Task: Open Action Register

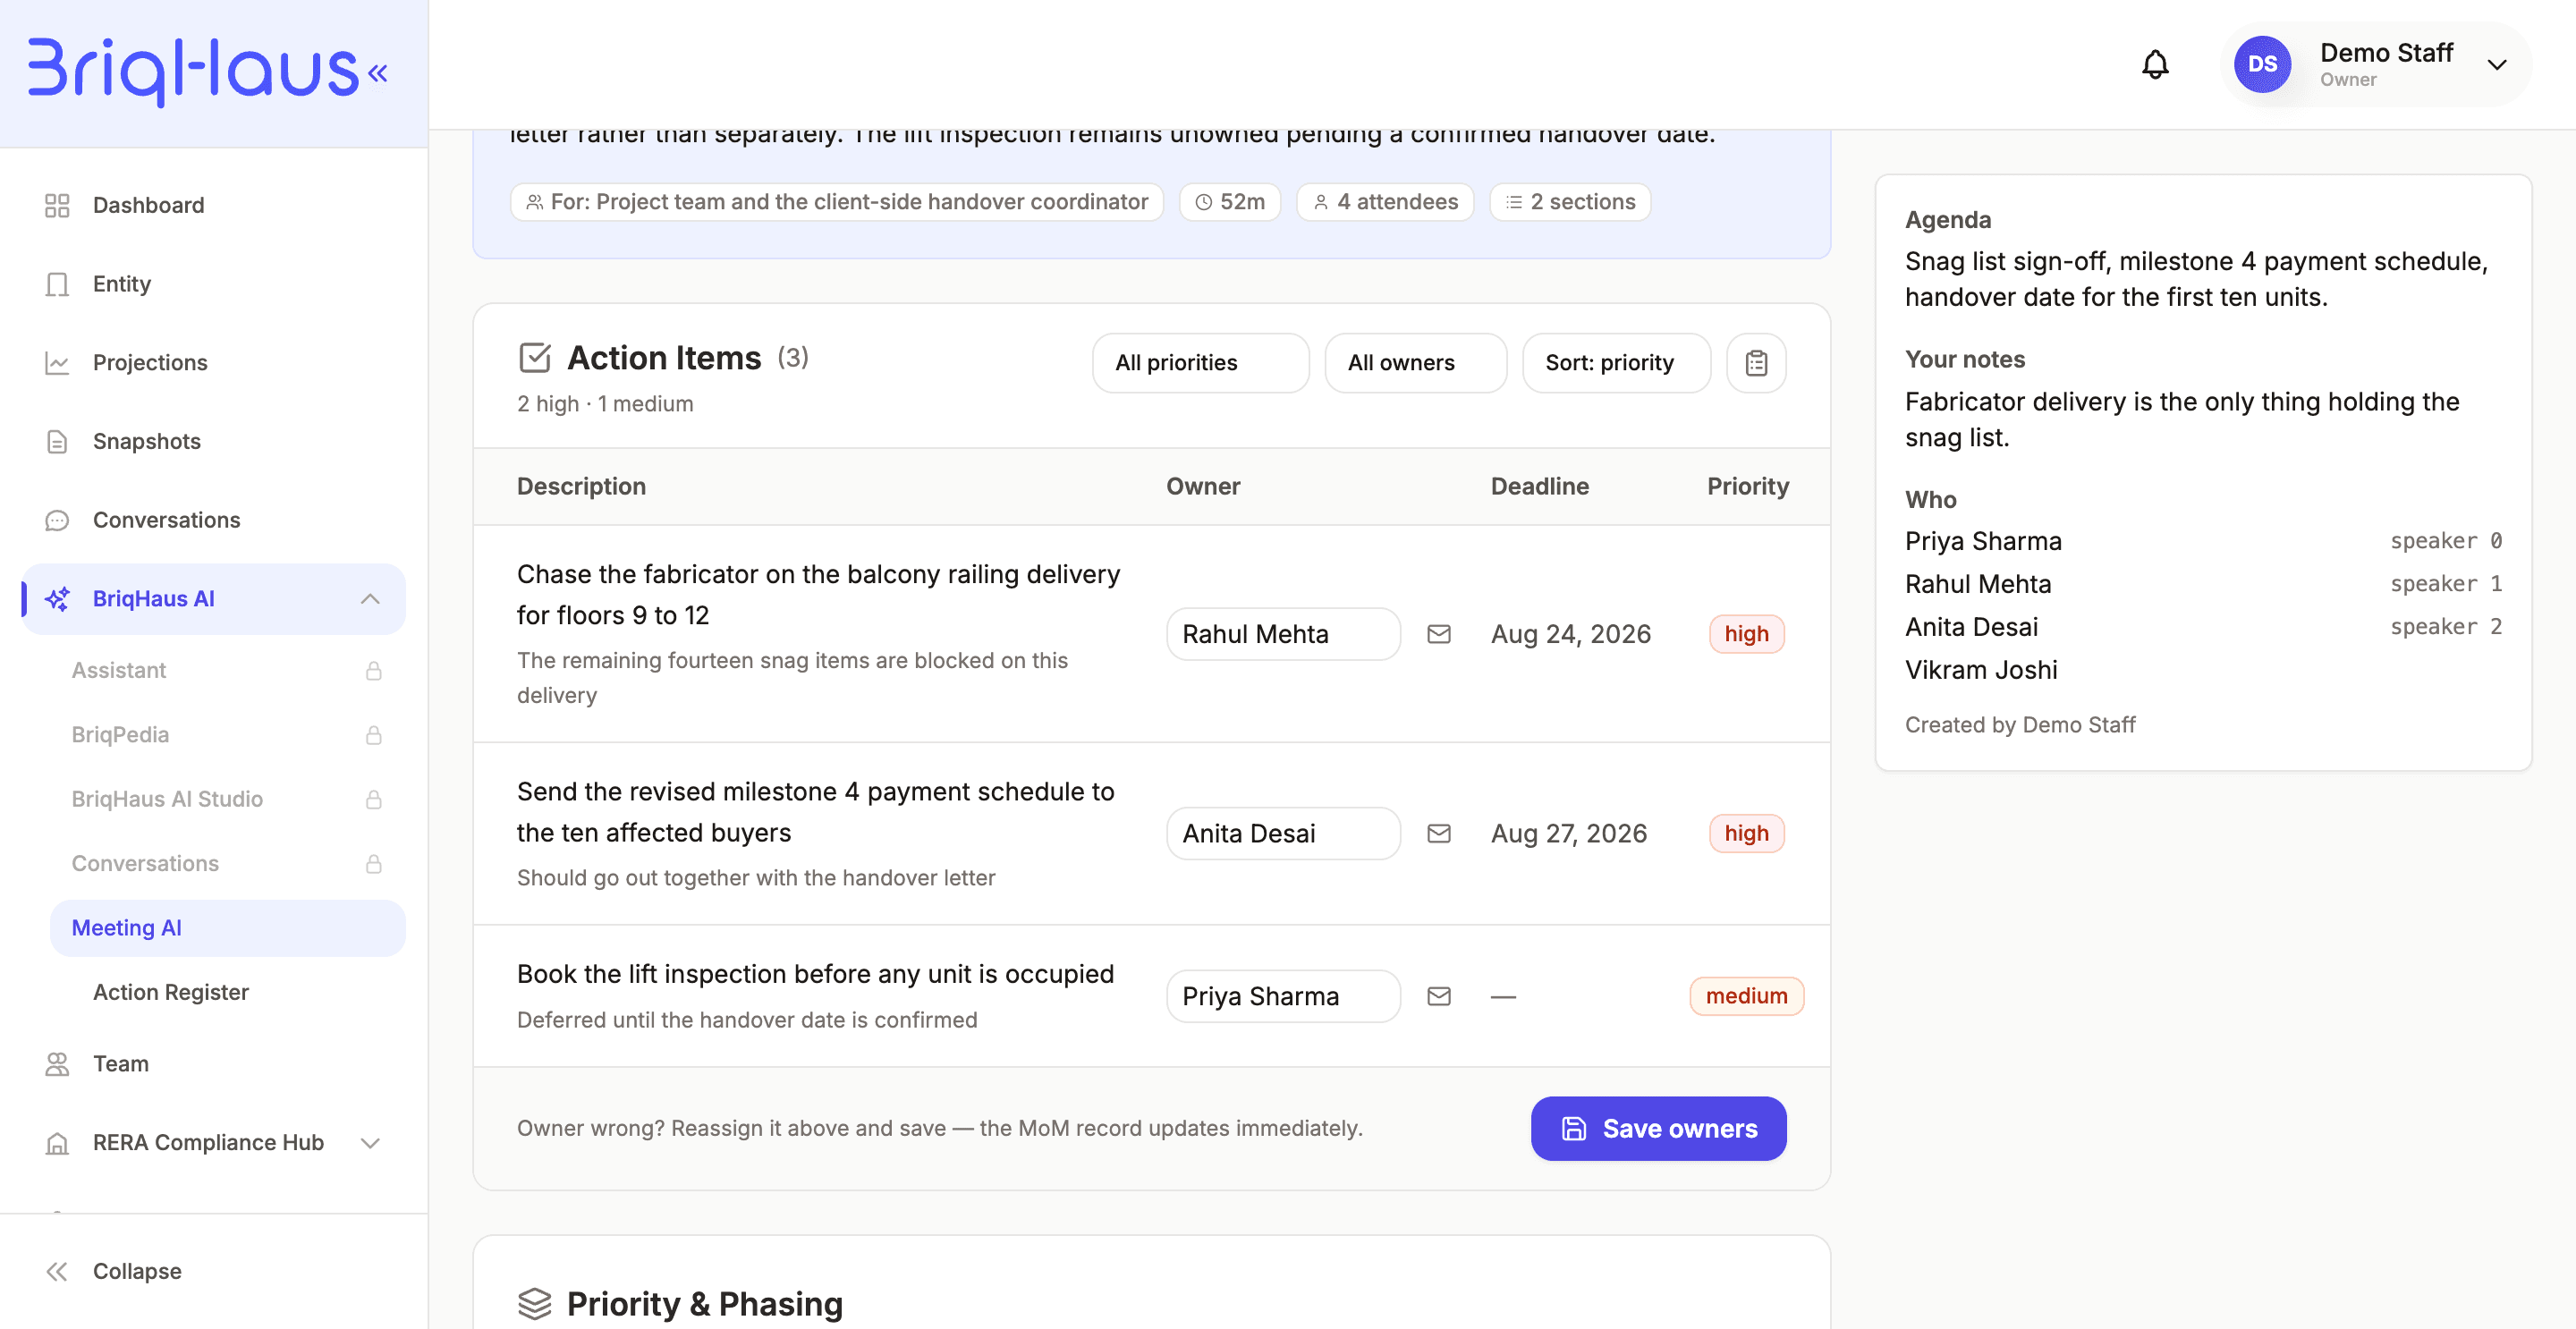Action: pos(228,992)
